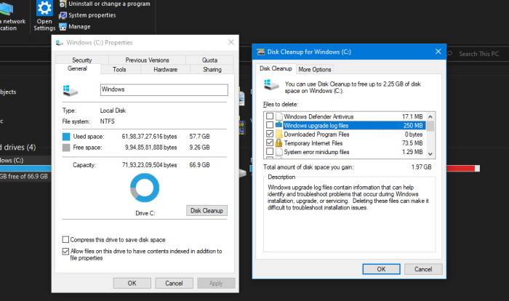The width and height of the screenshot is (509, 301).
Task: Click OK in Properties window
Action: coord(132,283)
